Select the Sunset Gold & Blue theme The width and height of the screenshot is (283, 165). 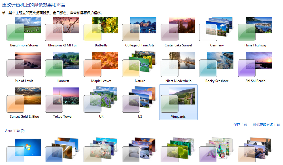pos(24,102)
